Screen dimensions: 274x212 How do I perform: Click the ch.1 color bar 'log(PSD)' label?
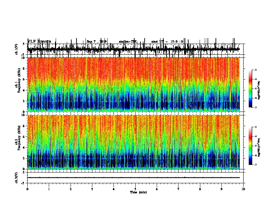259,90
